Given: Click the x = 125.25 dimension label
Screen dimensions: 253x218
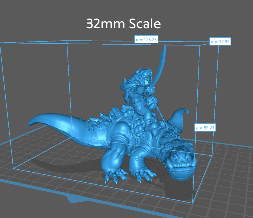Looking at the screenshot, I should click(x=146, y=40).
